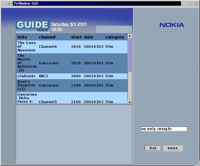The width and height of the screenshot is (200, 166).
Task: Click the 'channel' column header
Action: point(47,37)
